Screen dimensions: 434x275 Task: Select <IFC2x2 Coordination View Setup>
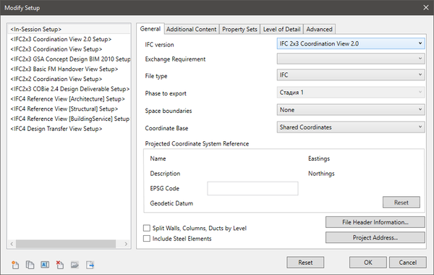69,79
